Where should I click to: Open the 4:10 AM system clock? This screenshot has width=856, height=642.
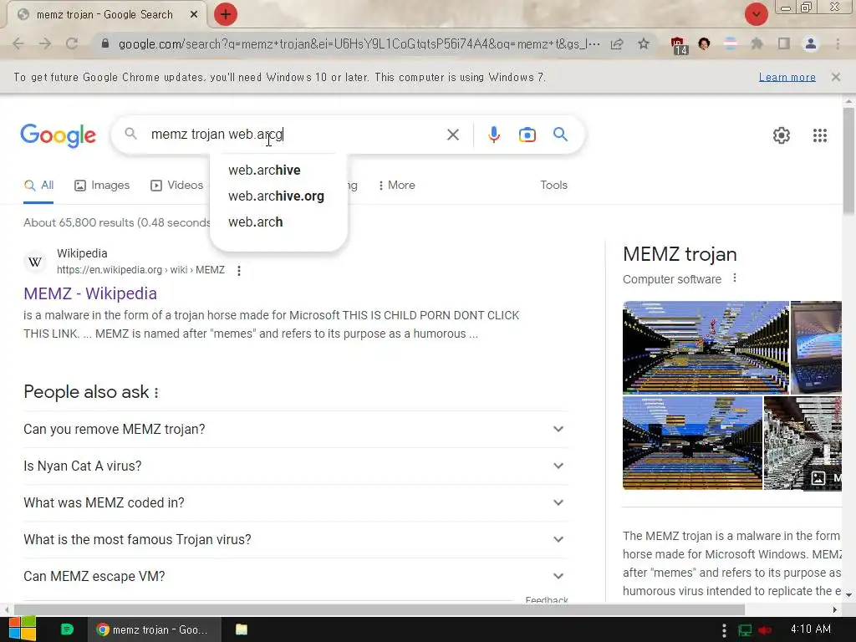(811, 629)
